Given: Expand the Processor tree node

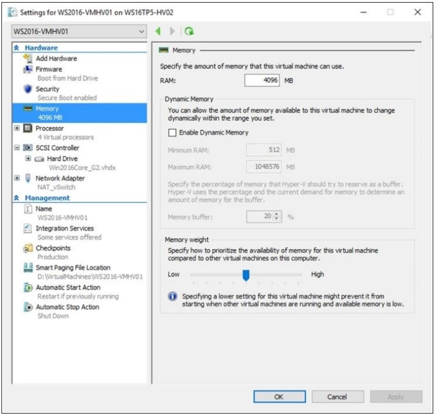Looking at the screenshot, I should 17,128.
